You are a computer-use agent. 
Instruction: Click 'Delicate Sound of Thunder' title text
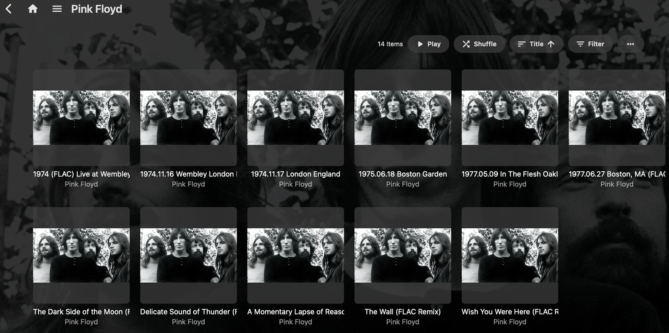point(188,312)
